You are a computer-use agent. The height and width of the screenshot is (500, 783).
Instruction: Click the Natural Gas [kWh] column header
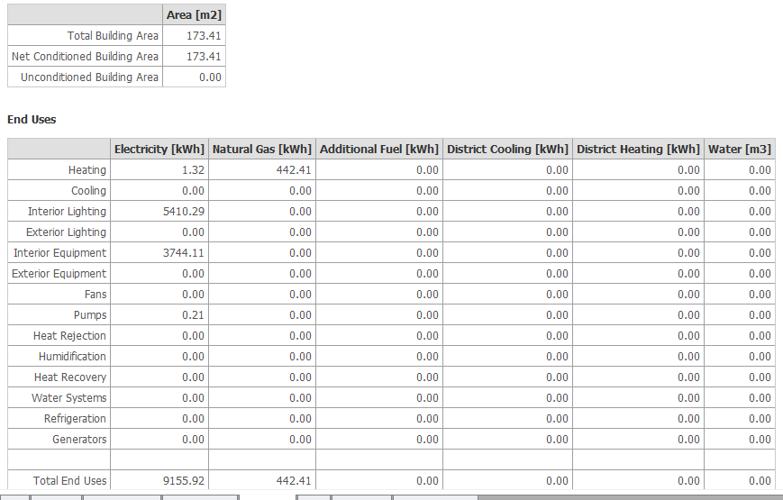coord(261,150)
